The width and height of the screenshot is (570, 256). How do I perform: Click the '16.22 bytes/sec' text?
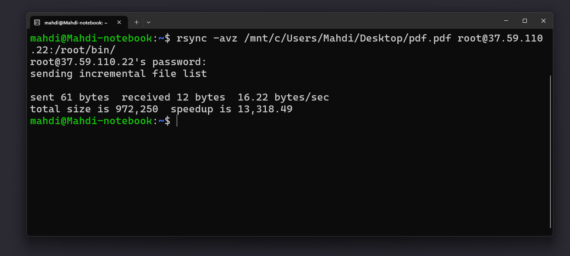coord(283,98)
